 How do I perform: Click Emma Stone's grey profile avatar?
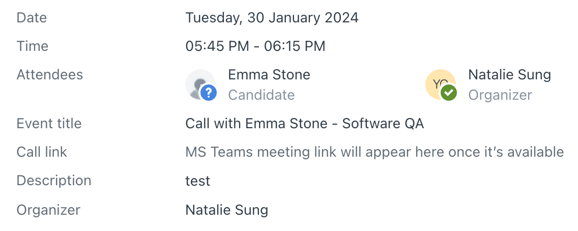[x=200, y=84]
